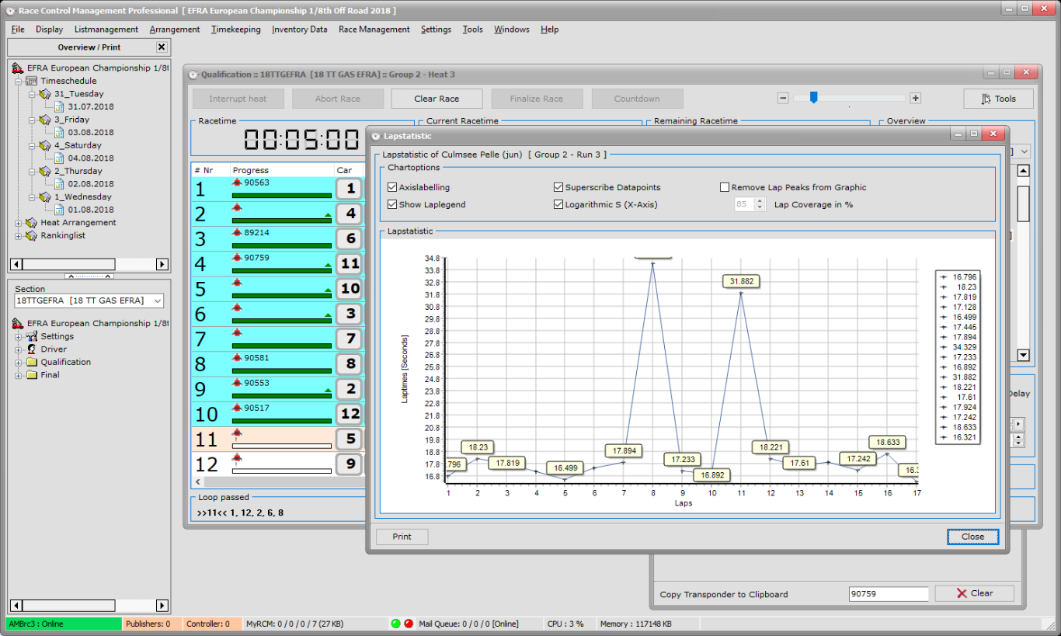Disable the Axislabelling checkbox

[392, 187]
